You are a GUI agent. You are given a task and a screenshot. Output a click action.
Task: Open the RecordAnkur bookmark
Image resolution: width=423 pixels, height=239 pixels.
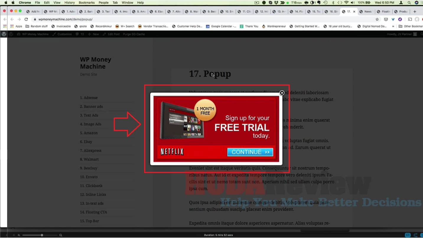[101, 26]
